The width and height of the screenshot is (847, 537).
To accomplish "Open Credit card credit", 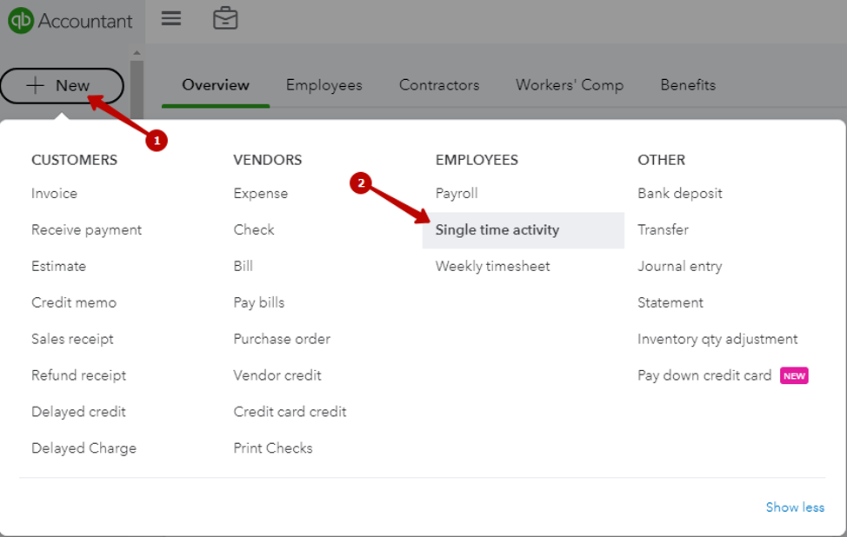I will tap(290, 412).
